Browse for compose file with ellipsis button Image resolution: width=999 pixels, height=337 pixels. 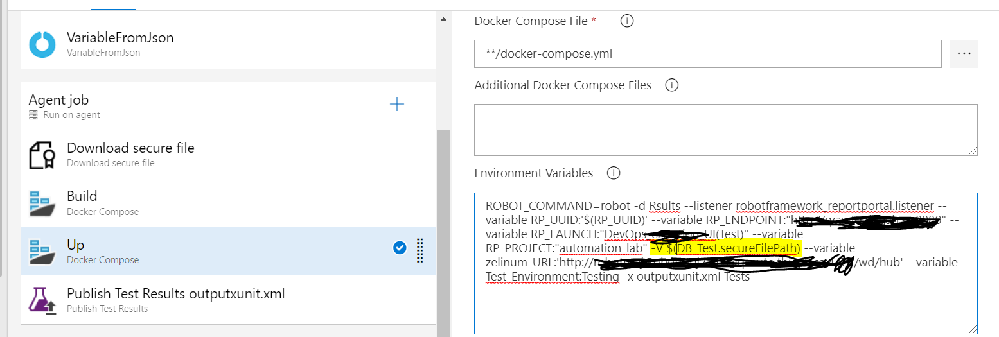pos(964,54)
